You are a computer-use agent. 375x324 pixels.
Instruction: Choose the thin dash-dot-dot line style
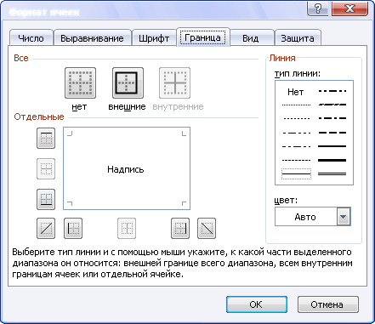[296, 133]
